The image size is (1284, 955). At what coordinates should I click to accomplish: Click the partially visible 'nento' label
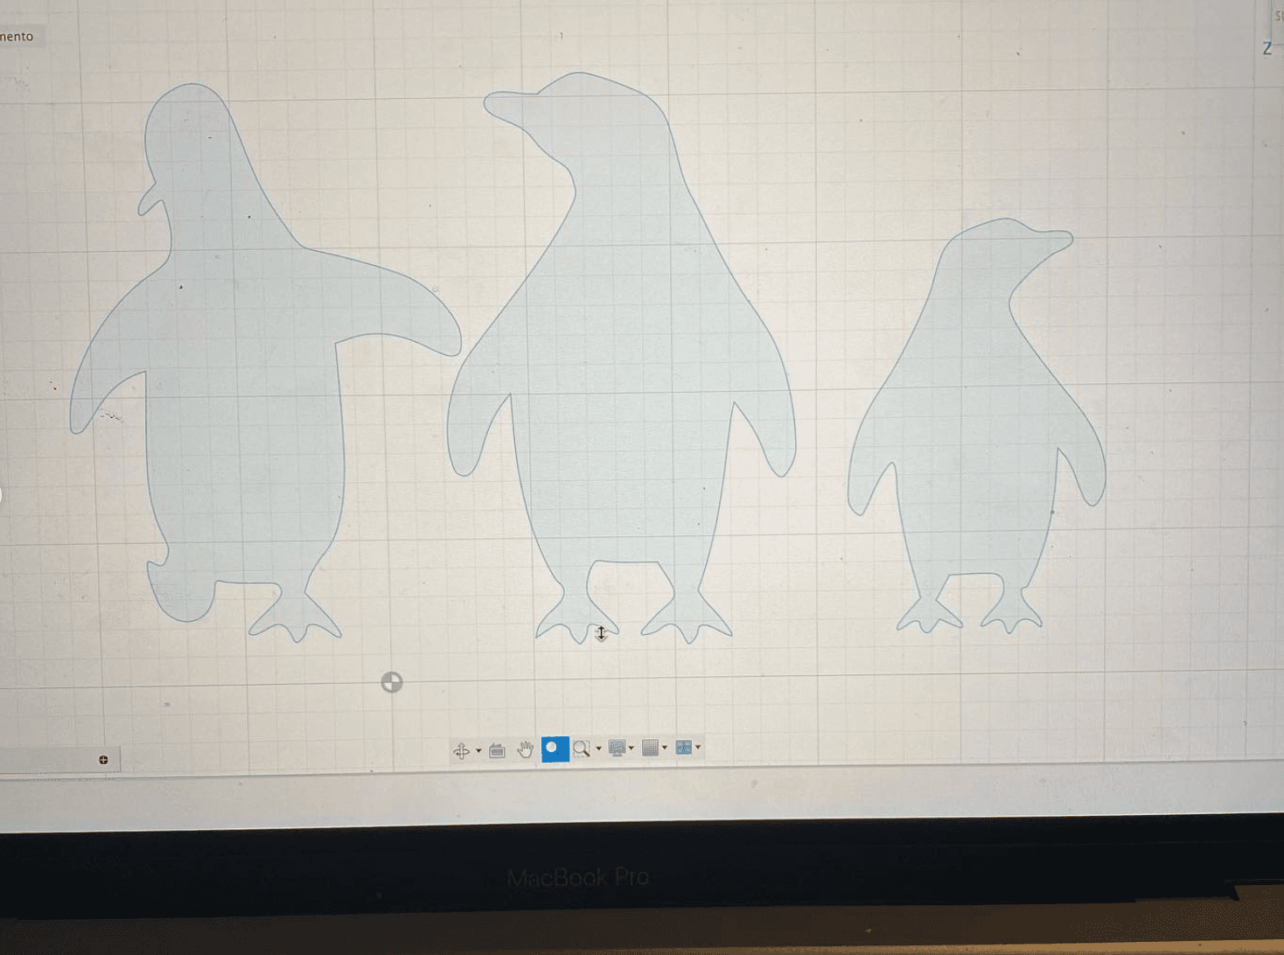(17, 37)
